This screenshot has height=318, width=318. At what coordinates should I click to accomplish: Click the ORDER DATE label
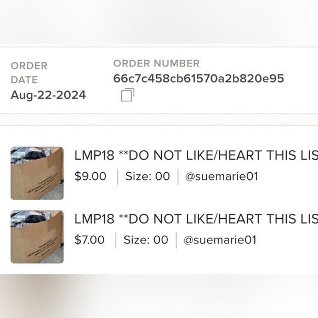click(29, 73)
